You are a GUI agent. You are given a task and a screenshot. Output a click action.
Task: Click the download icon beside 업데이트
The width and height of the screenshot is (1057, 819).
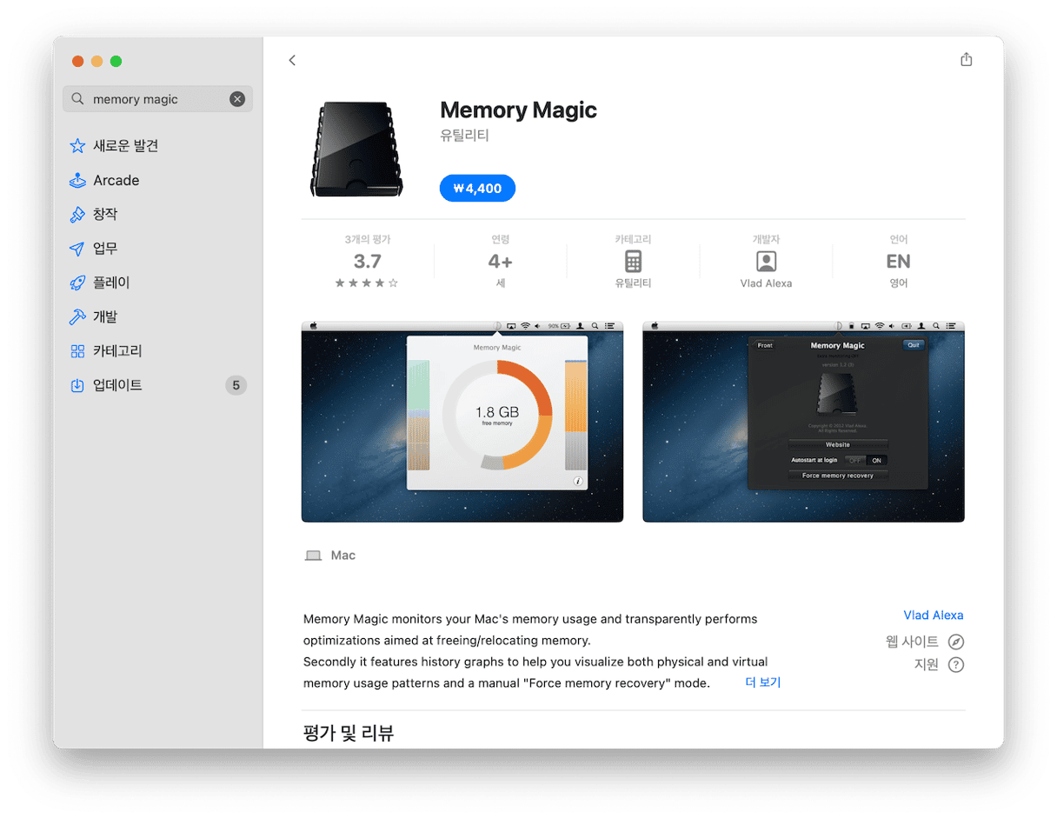pos(77,385)
